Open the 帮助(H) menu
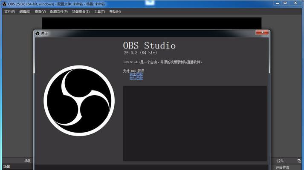 point(115,11)
